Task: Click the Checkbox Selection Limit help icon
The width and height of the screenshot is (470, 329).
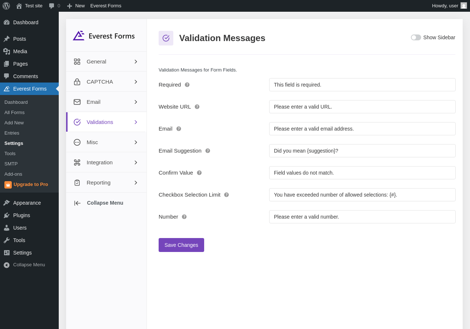Action: tap(227, 195)
